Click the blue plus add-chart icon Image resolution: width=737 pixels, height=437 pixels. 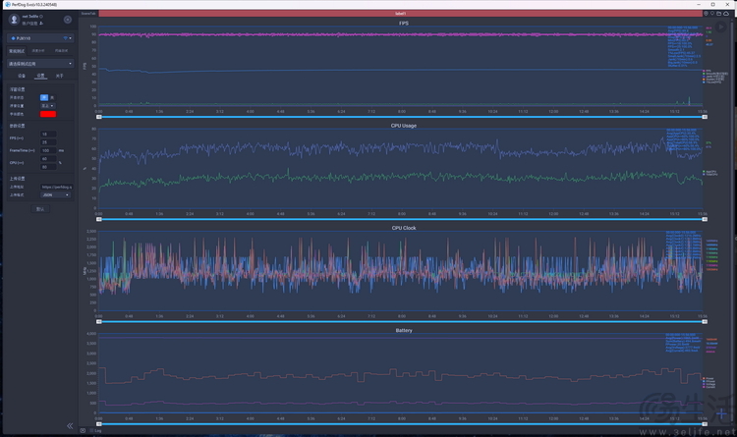[721, 413]
